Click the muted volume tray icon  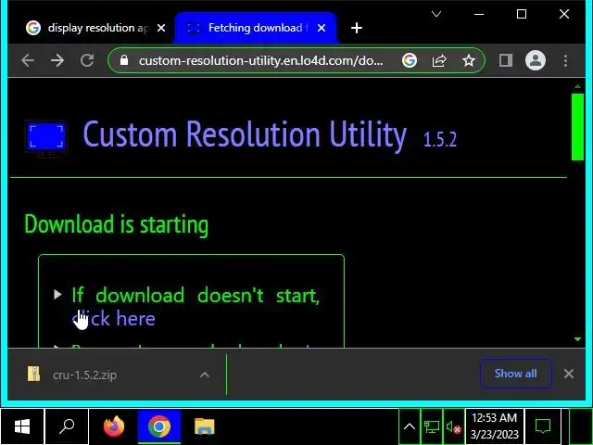coord(453,426)
